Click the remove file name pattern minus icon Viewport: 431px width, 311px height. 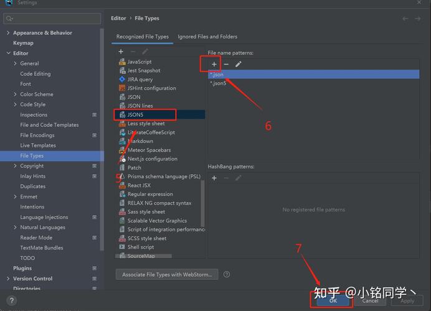226,64
